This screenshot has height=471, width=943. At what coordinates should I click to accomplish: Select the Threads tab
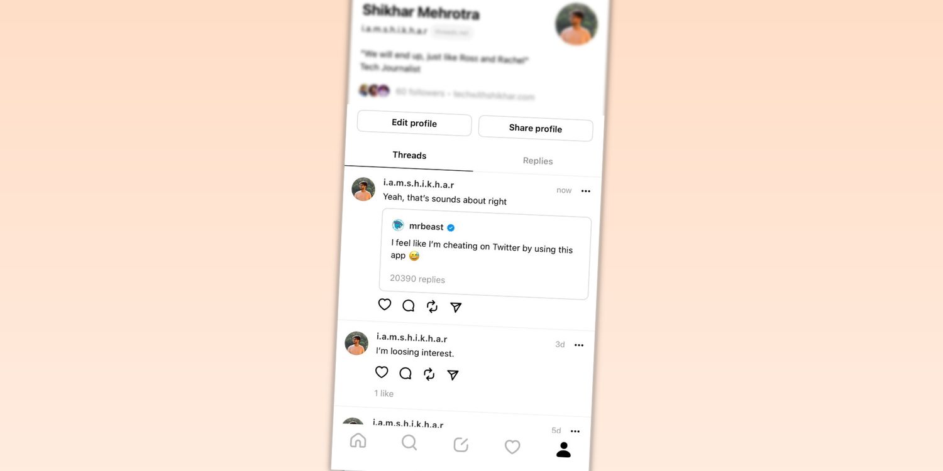[x=409, y=155]
